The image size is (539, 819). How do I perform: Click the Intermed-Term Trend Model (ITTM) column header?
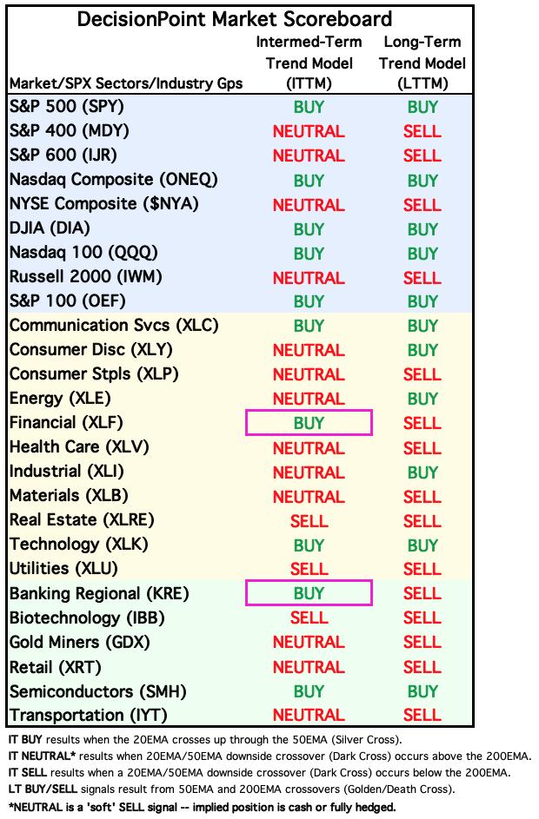[309, 63]
